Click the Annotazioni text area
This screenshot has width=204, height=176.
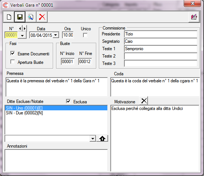(x=56, y=161)
